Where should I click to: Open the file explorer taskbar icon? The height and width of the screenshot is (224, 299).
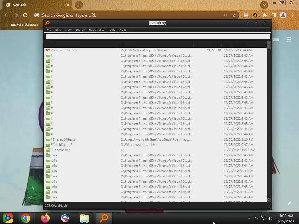[84, 218]
